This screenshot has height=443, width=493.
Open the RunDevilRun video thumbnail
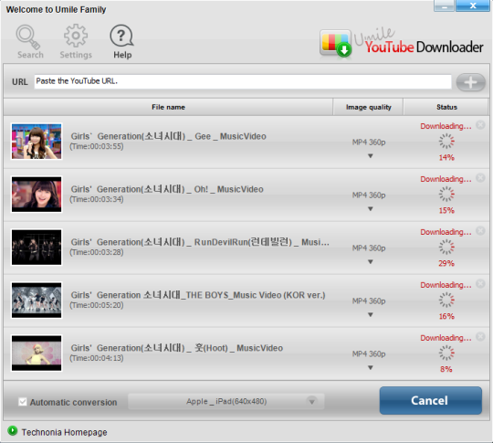37,247
